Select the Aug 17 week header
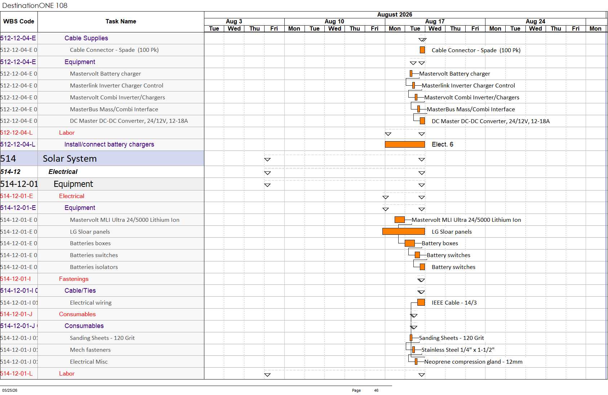The image size is (608, 395). point(435,22)
